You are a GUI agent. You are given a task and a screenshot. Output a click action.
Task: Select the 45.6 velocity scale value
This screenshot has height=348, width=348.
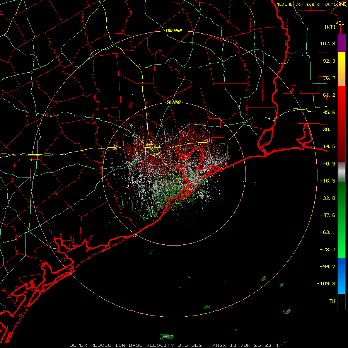pos(329,112)
